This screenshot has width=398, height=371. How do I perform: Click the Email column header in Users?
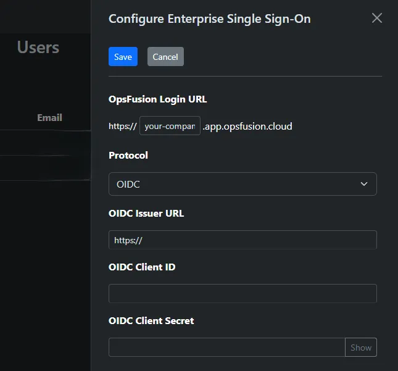coord(49,117)
